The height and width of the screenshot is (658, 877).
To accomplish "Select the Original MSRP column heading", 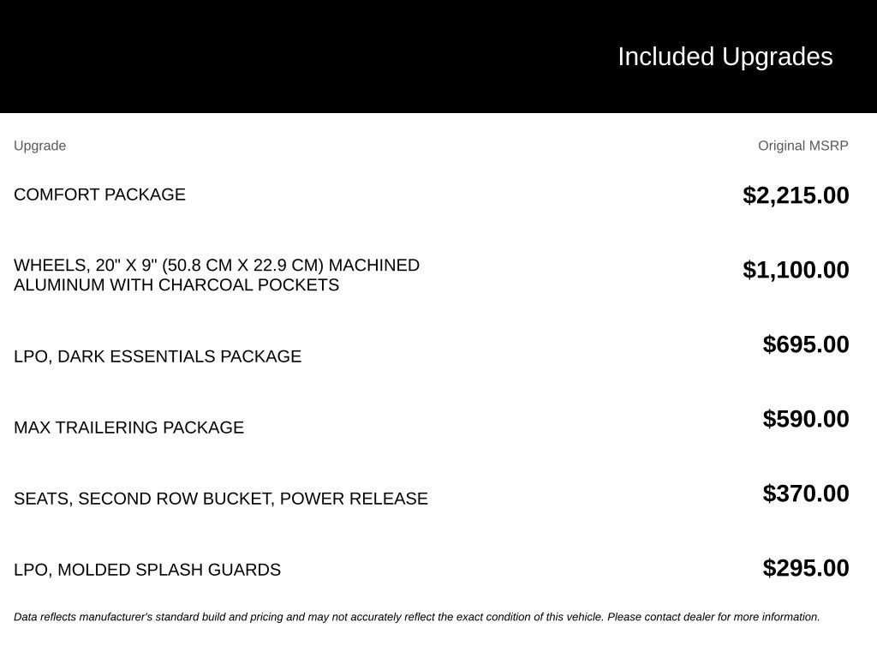I will tap(803, 146).
